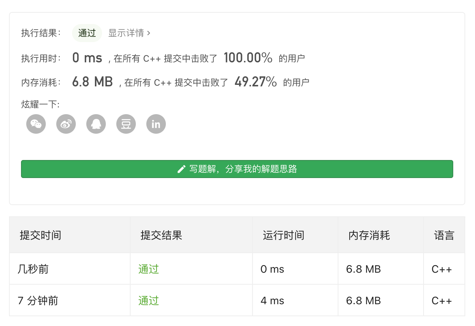
Task: Click the QQ penguin share icon
Action: click(96, 124)
